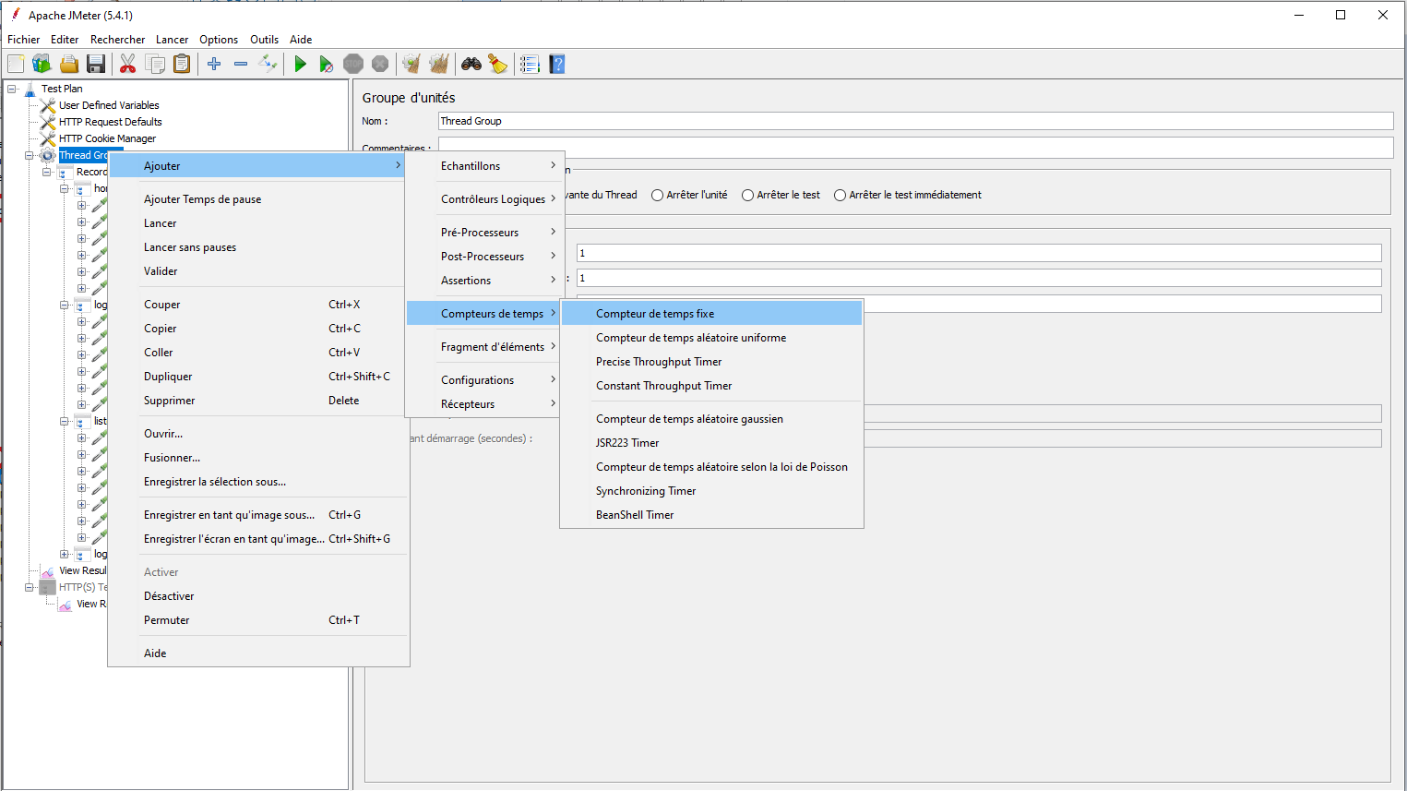The width and height of the screenshot is (1407, 791).
Task: Click the User Defined Variables icon
Action: 48,106
